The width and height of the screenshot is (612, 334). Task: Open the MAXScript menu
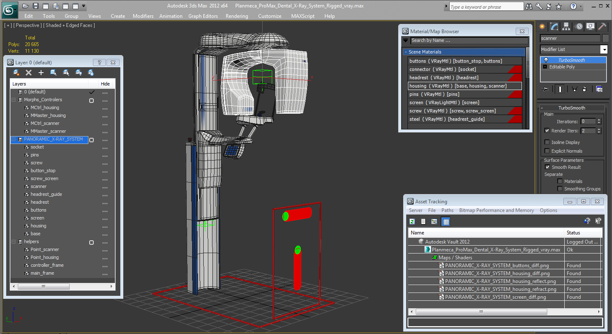[x=303, y=16]
